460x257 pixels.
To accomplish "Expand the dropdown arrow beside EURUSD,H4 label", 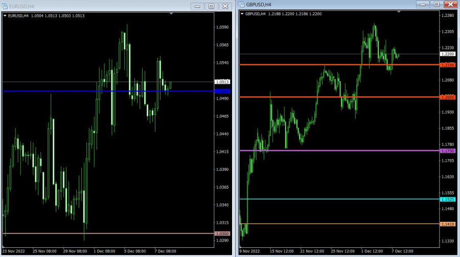I will (x=5, y=16).
